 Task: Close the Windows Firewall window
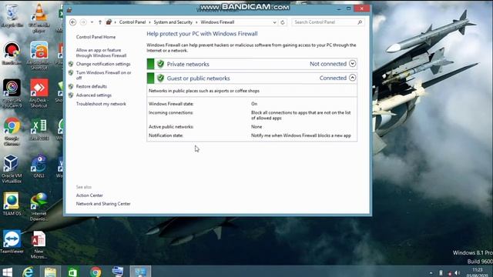(361, 8)
